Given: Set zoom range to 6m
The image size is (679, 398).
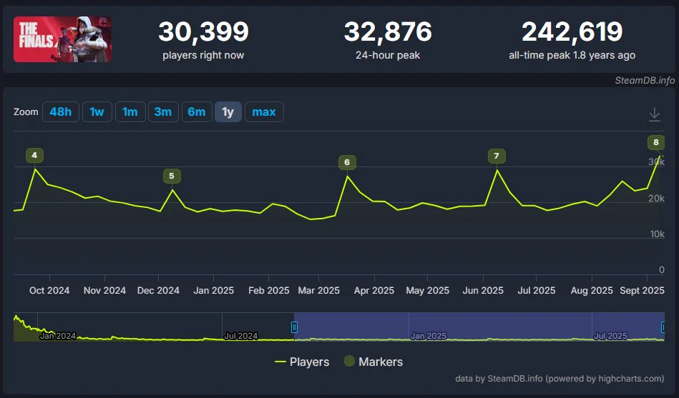Looking at the screenshot, I should click(x=197, y=112).
